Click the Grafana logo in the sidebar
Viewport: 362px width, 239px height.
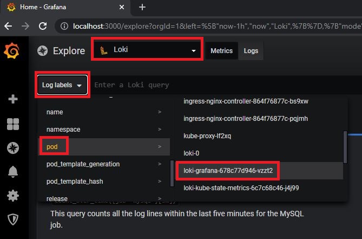coord(11,50)
